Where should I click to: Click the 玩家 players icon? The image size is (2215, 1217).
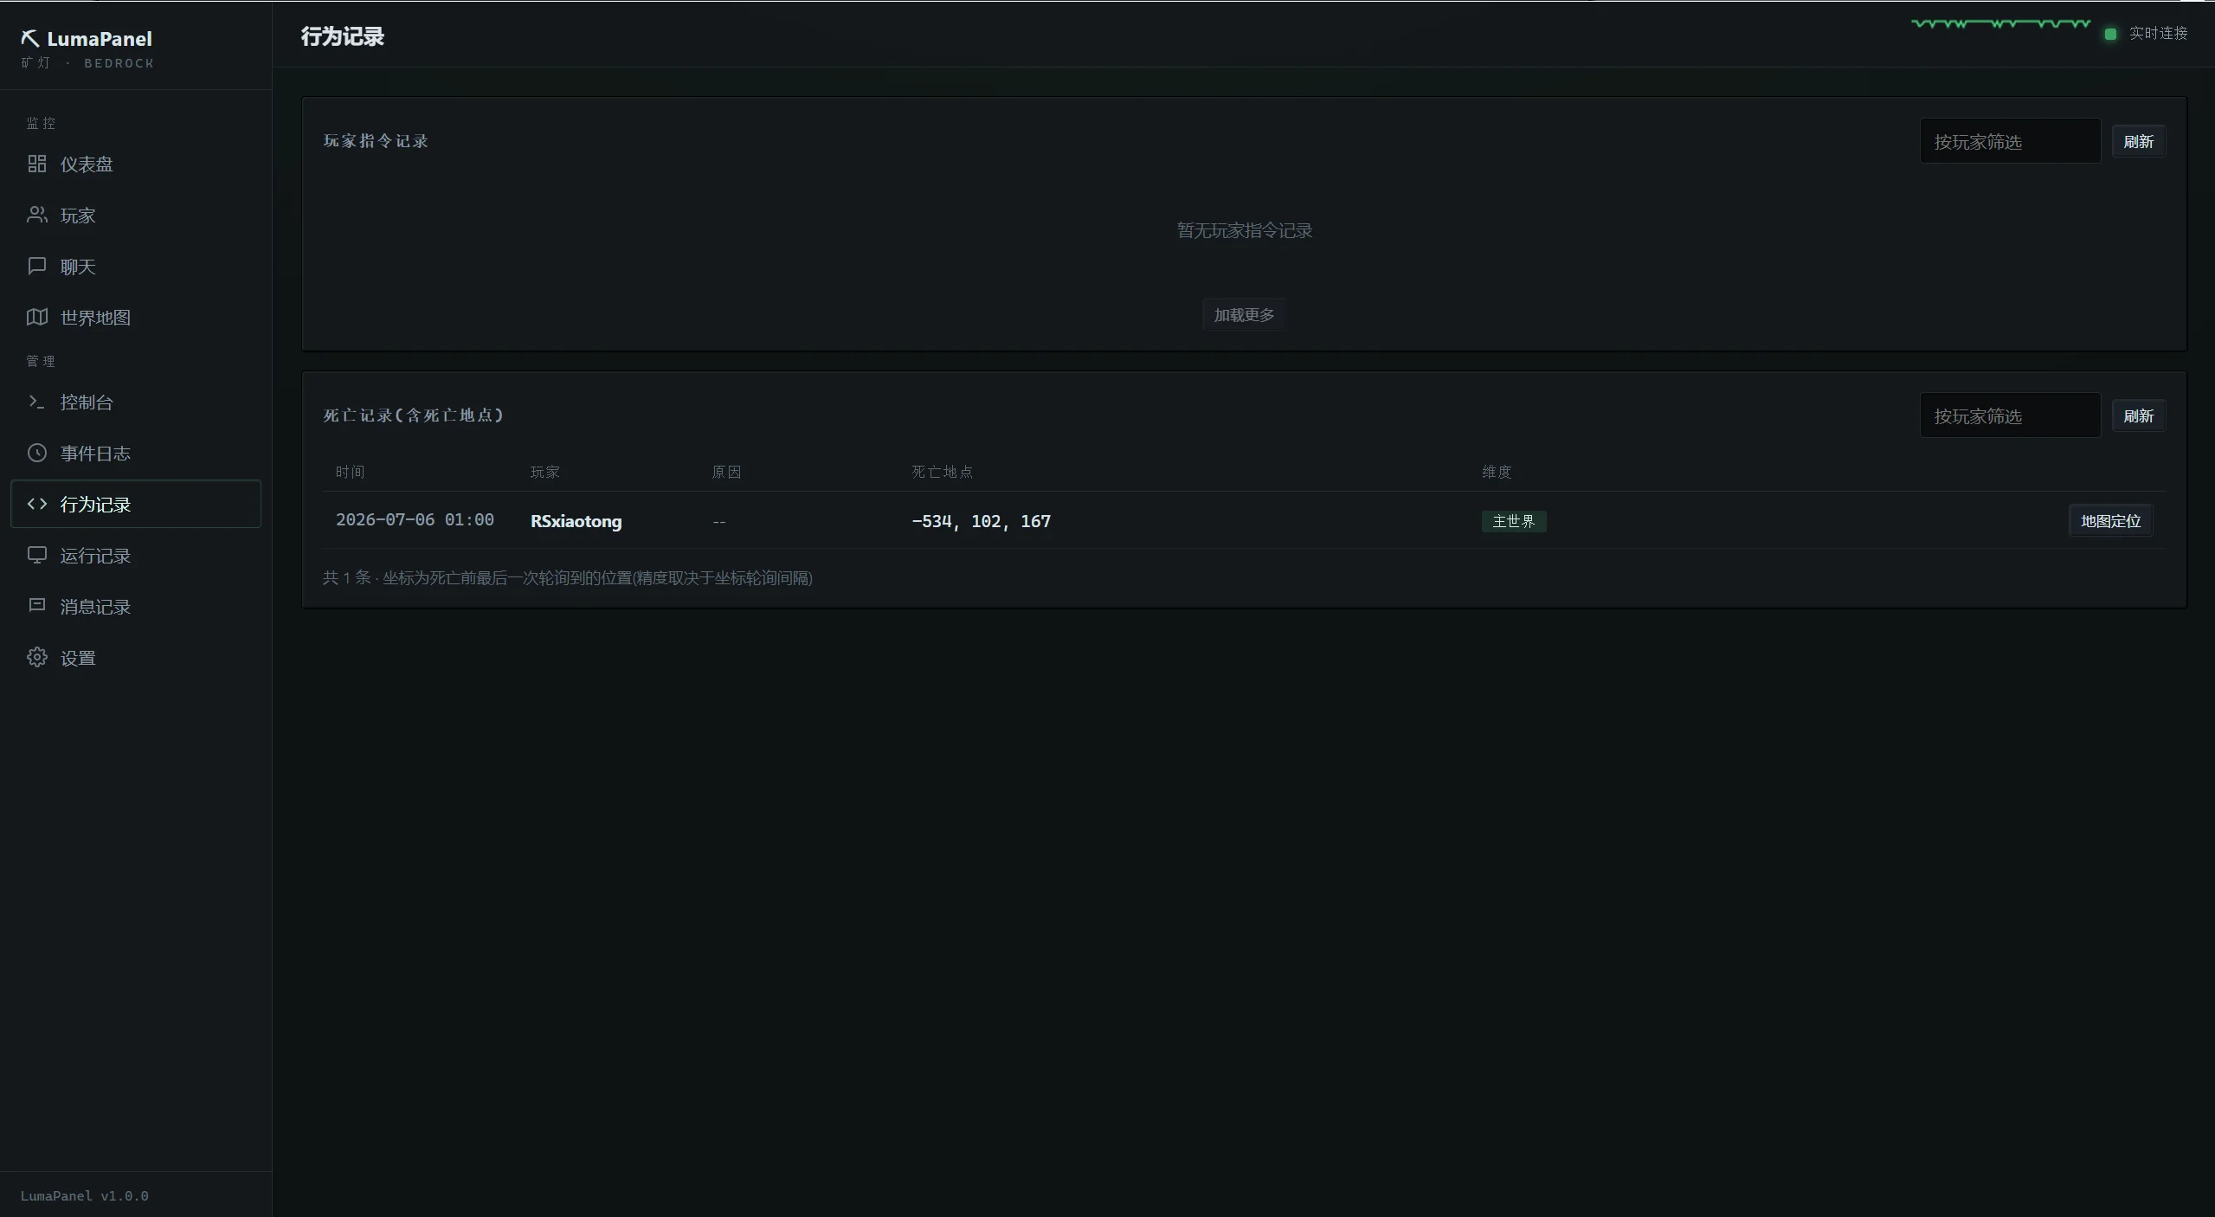coord(36,215)
